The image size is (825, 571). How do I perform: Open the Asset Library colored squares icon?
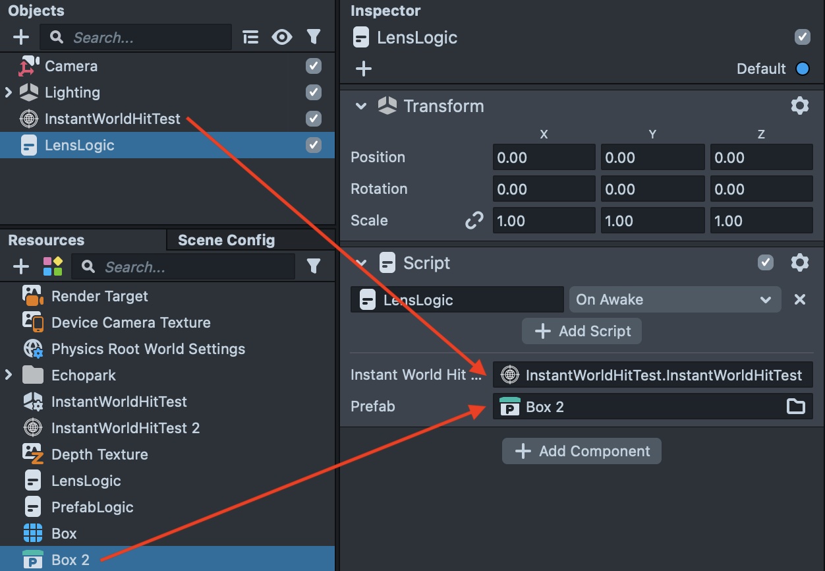(53, 266)
